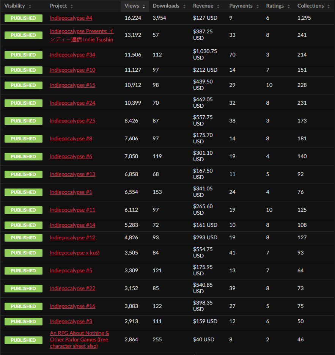This screenshot has height=355, width=335.
Task: Open the Indiepocalypse #6 project link
Action: (71, 156)
